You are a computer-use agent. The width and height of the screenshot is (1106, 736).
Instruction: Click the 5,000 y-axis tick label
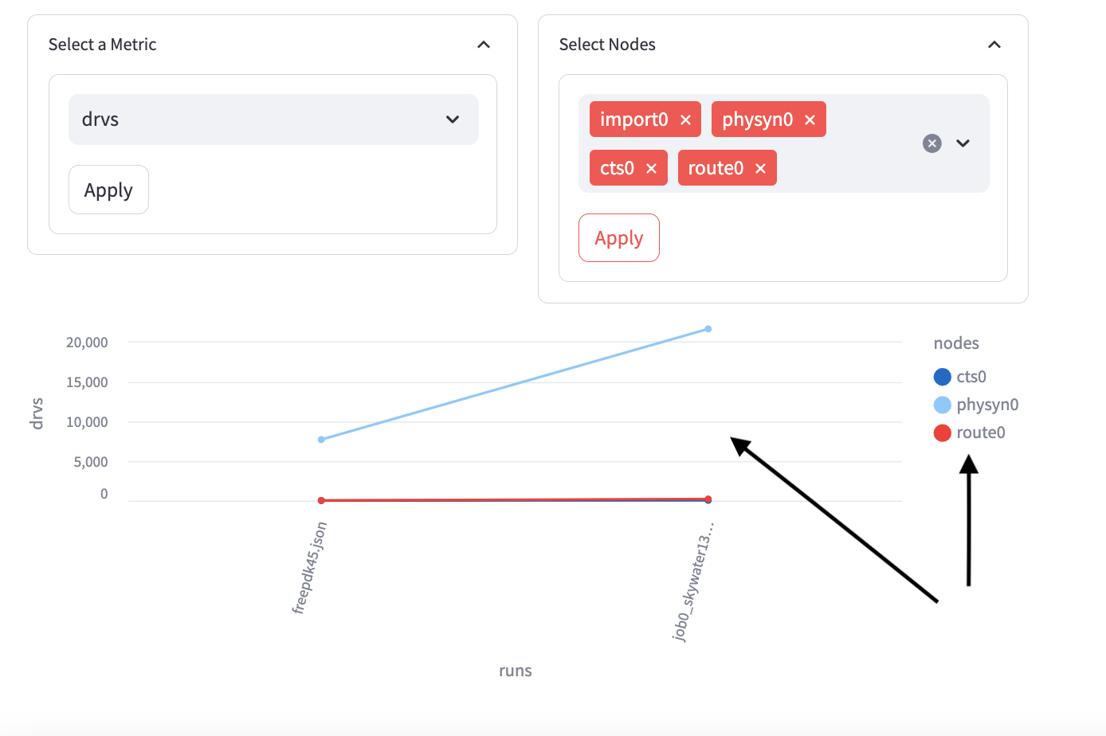91,462
